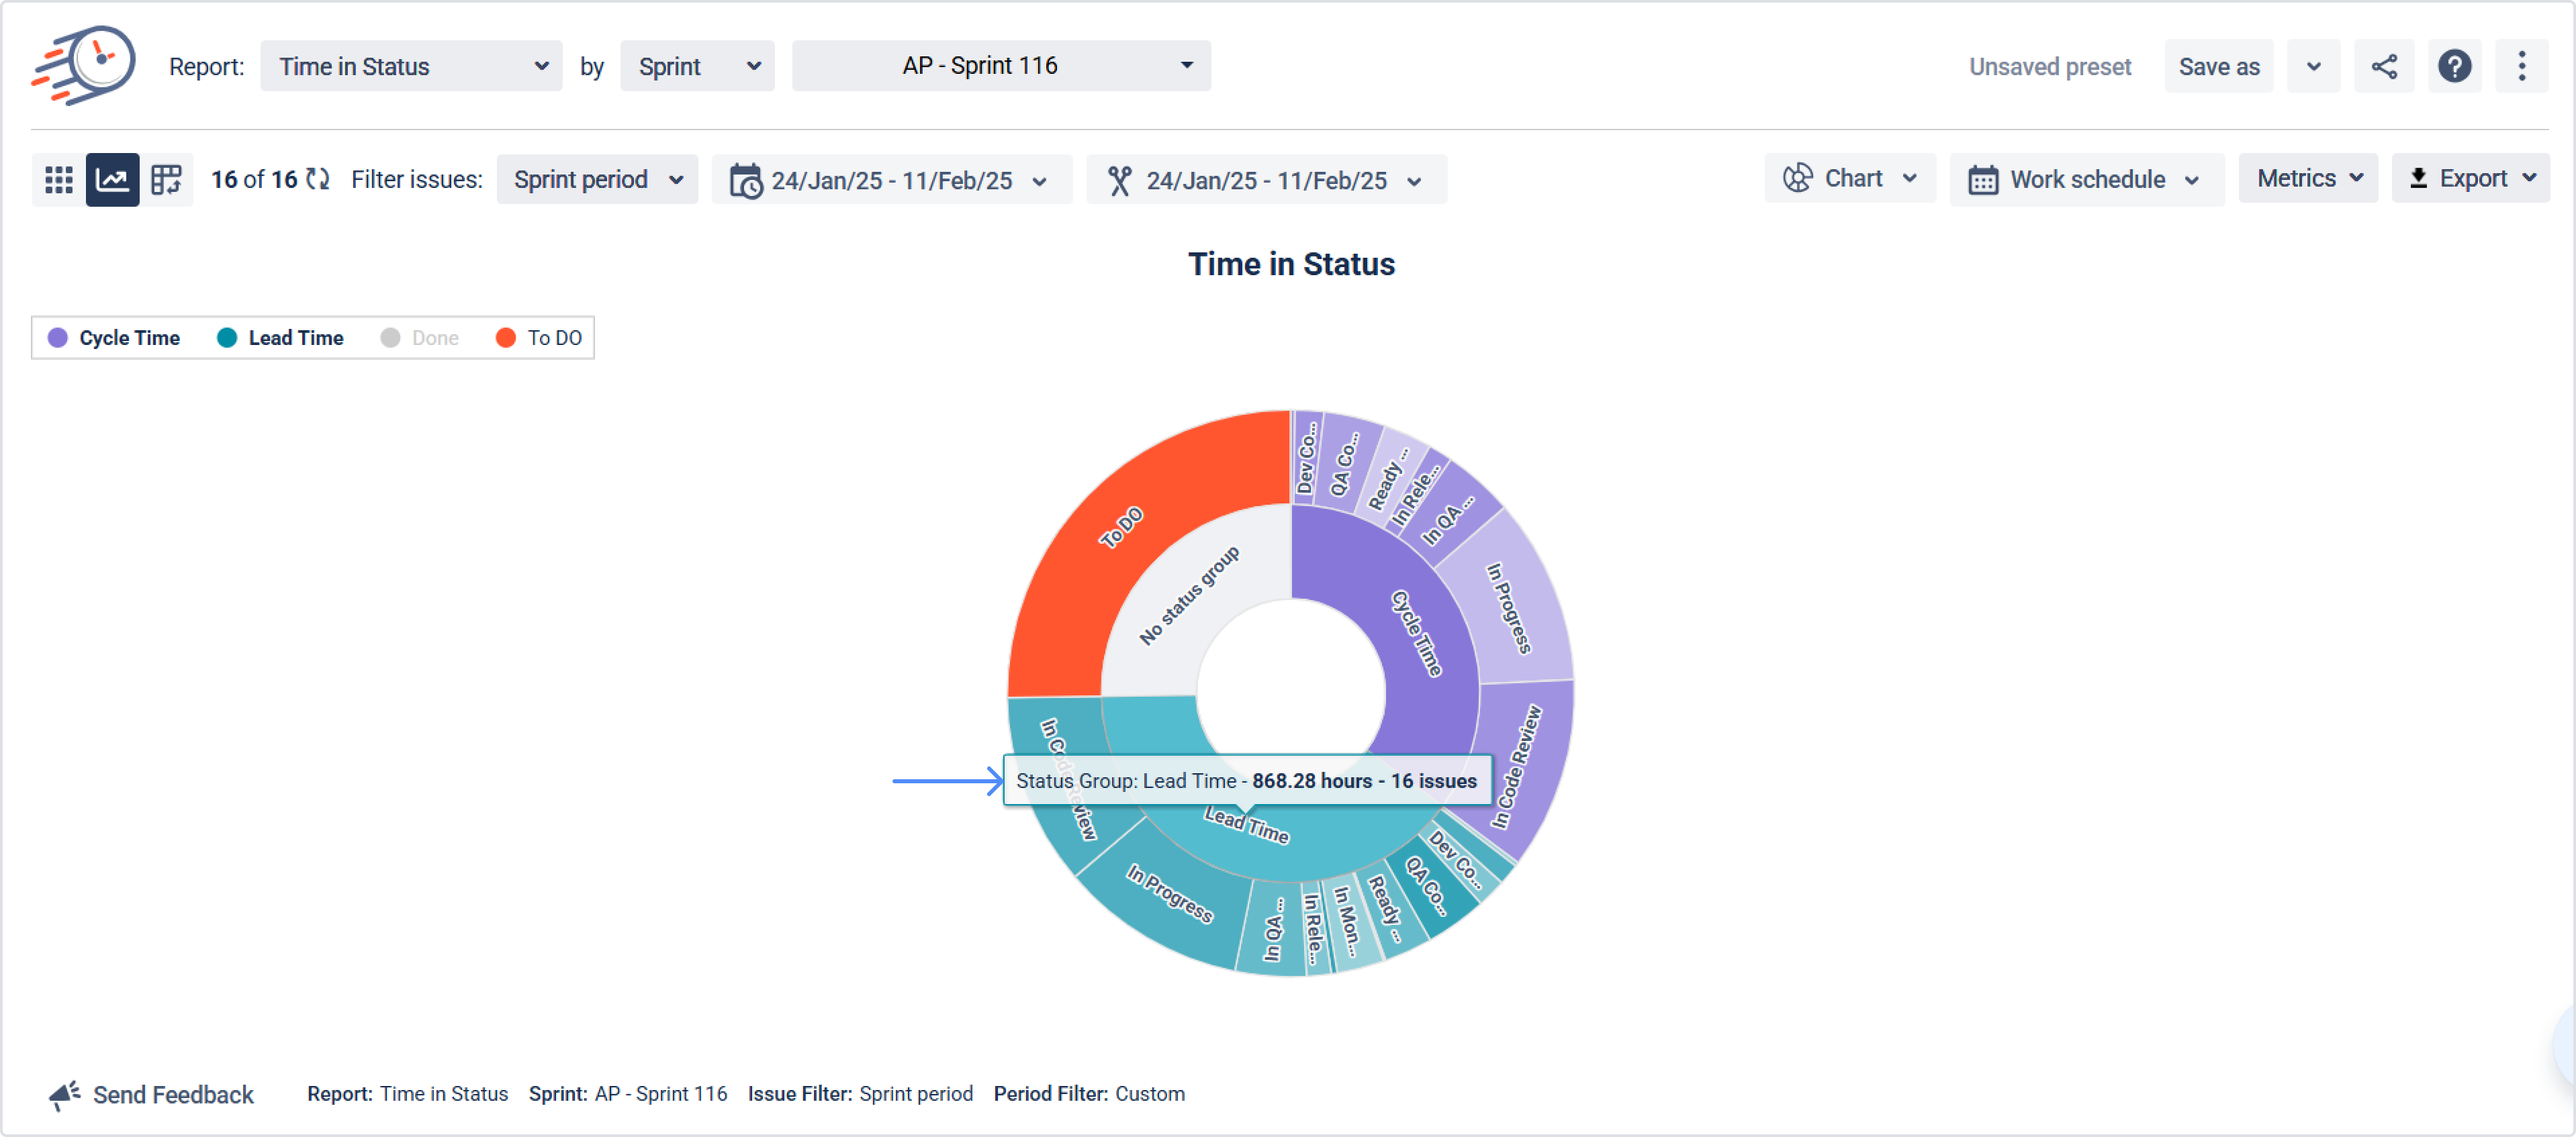Open the help question mark icon
2576x1137 pixels.
[x=2454, y=67]
